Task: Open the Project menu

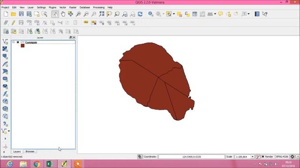Action: tap(5, 7)
